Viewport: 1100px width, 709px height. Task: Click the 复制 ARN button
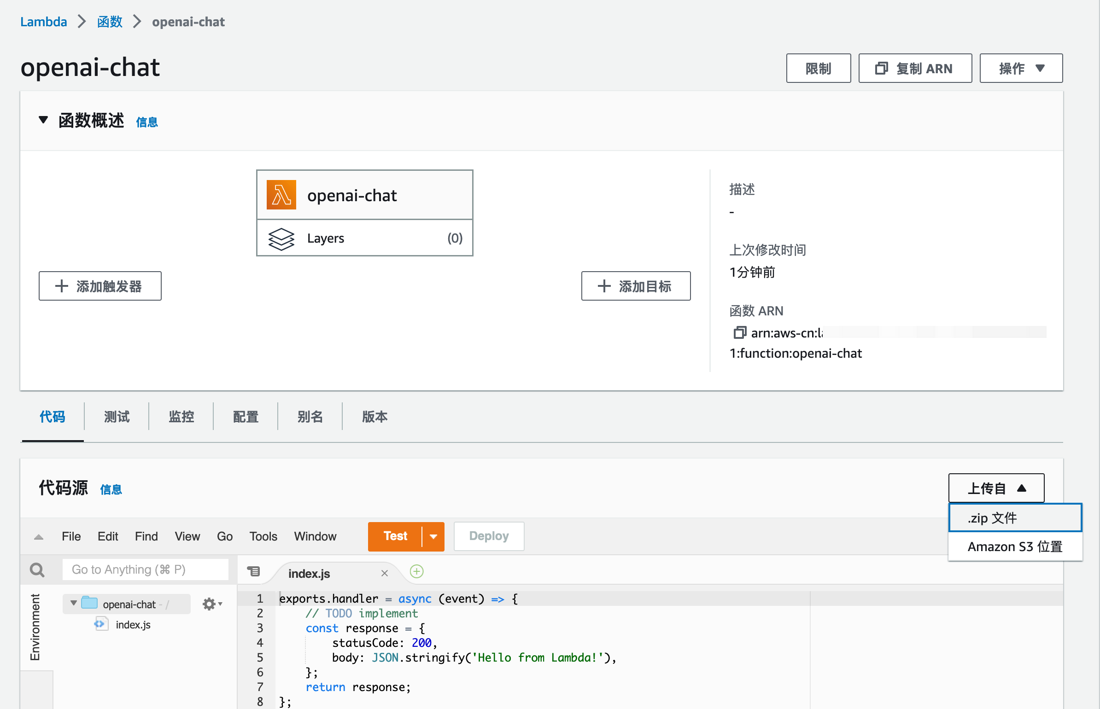tap(915, 68)
